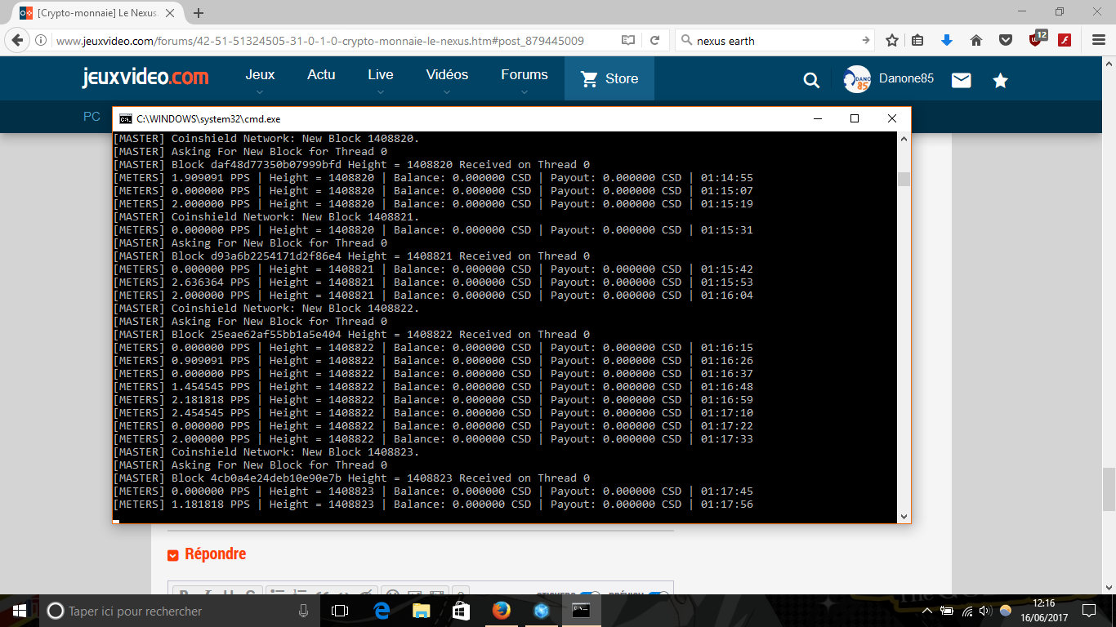Open the Firefox hamburger menu

click(x=1099, y=40)
